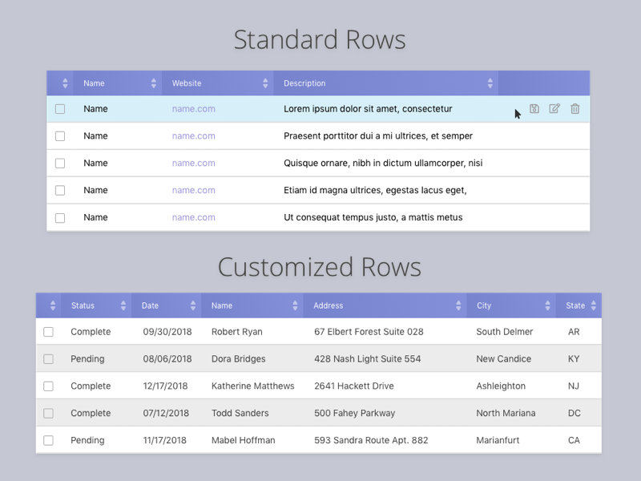Click the address 428 Nash Light Suite 554
Viewport: 641px width, 481px height.
click(x=368, y=358)
